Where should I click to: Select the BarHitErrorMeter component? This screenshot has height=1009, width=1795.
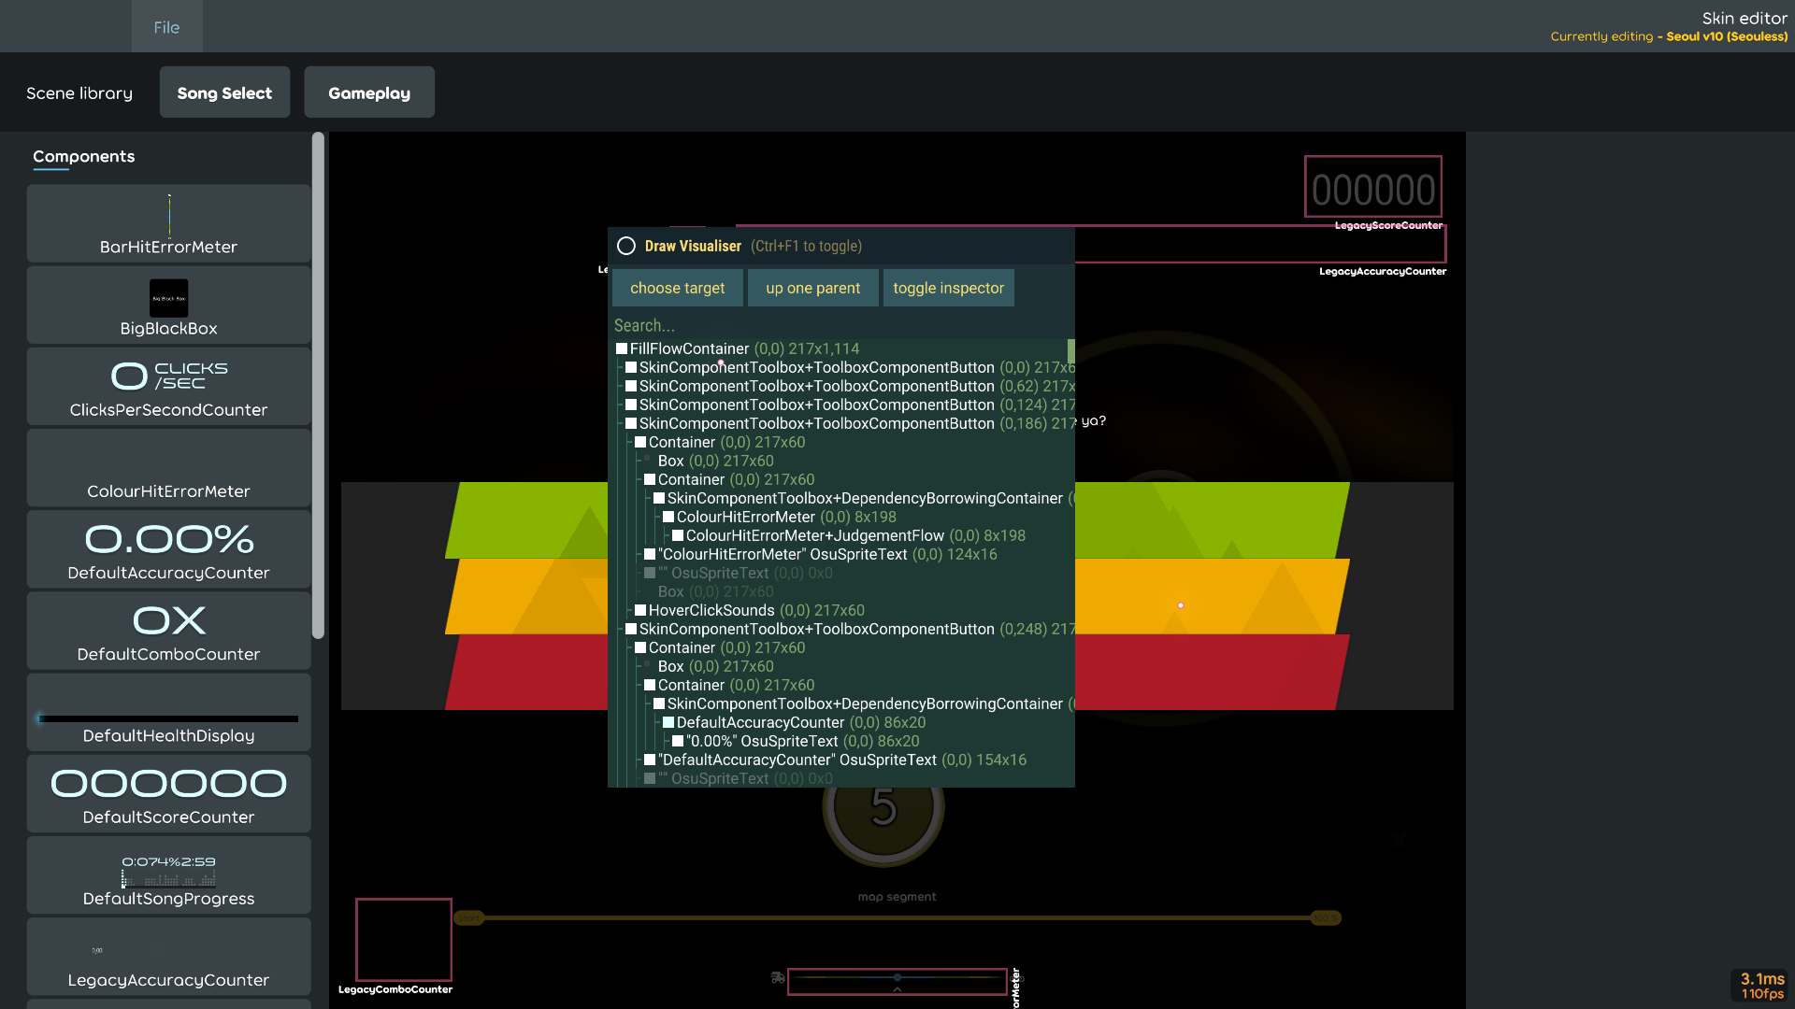tap(168, 223)
